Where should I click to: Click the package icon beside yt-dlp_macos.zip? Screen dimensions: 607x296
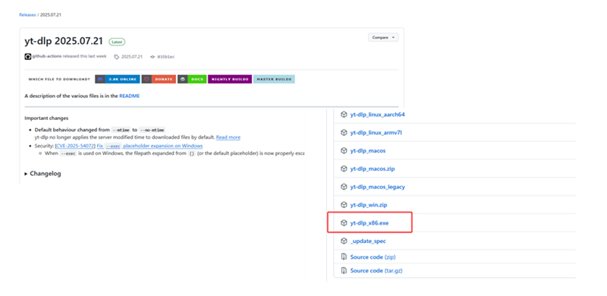(x=344, y=169)
